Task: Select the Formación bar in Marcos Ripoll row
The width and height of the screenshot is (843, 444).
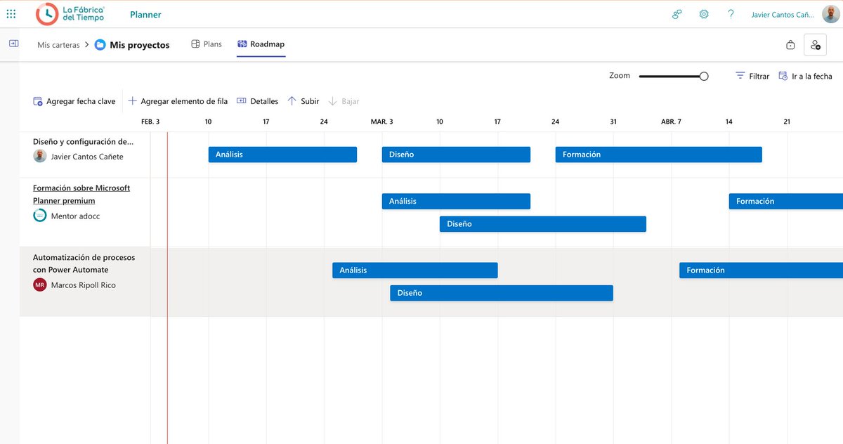Action: click(762, 270)
